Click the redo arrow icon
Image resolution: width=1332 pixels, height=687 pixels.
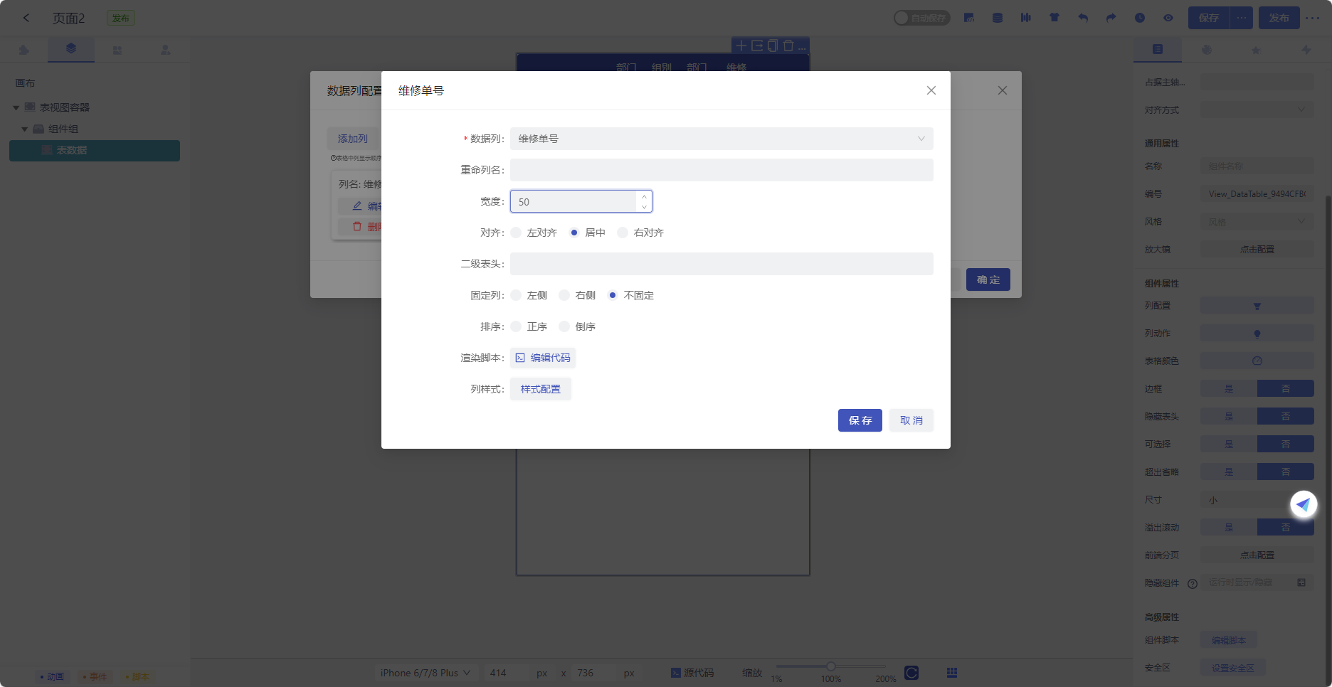click(x=1111, y=18)
